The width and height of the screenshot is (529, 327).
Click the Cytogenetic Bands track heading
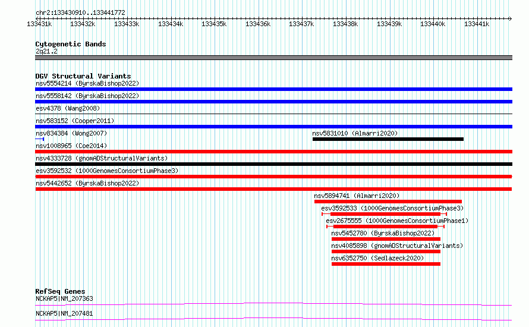point(71,44)
